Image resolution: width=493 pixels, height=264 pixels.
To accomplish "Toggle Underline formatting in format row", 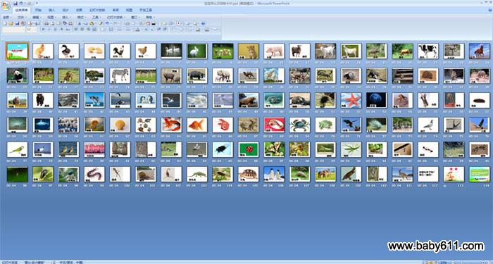I will tap(56, 30).
